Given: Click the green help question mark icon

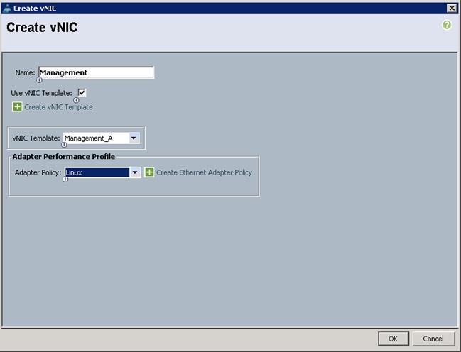Looking at the screenshot, I should [x=447, y=25].
